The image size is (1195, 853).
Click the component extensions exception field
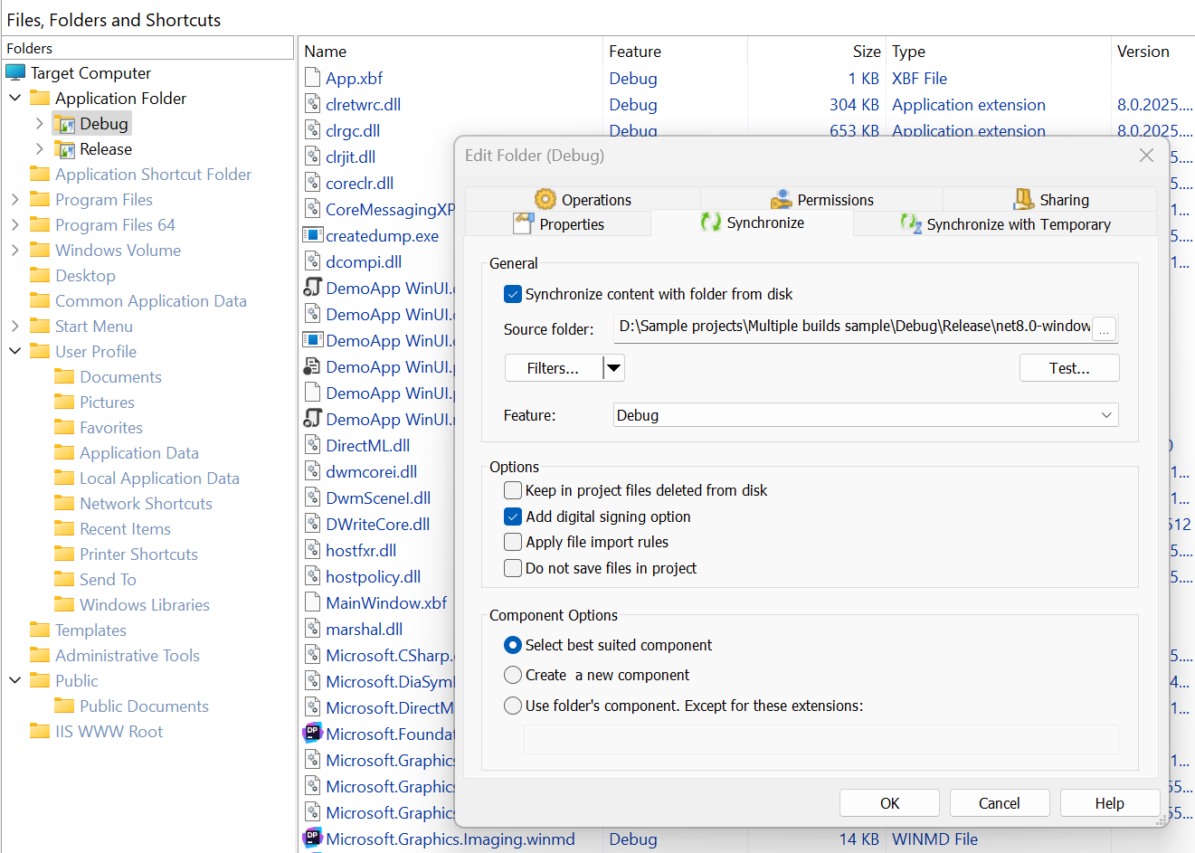click(821, 739)
